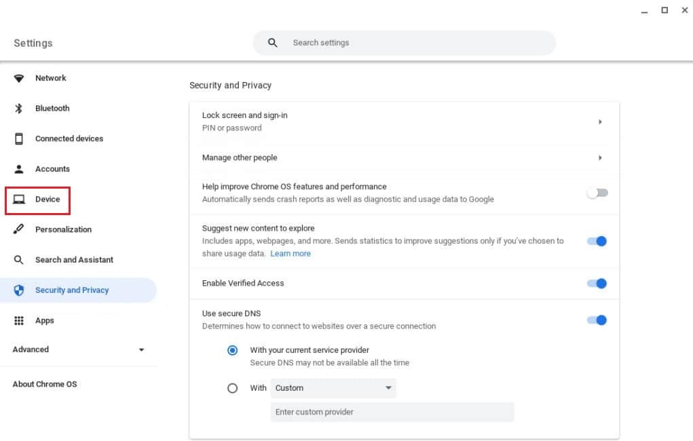Toggle Enable Verified Access switch
Image resolution: width=693 pixels, height=441 pixels.
[597, 284]
